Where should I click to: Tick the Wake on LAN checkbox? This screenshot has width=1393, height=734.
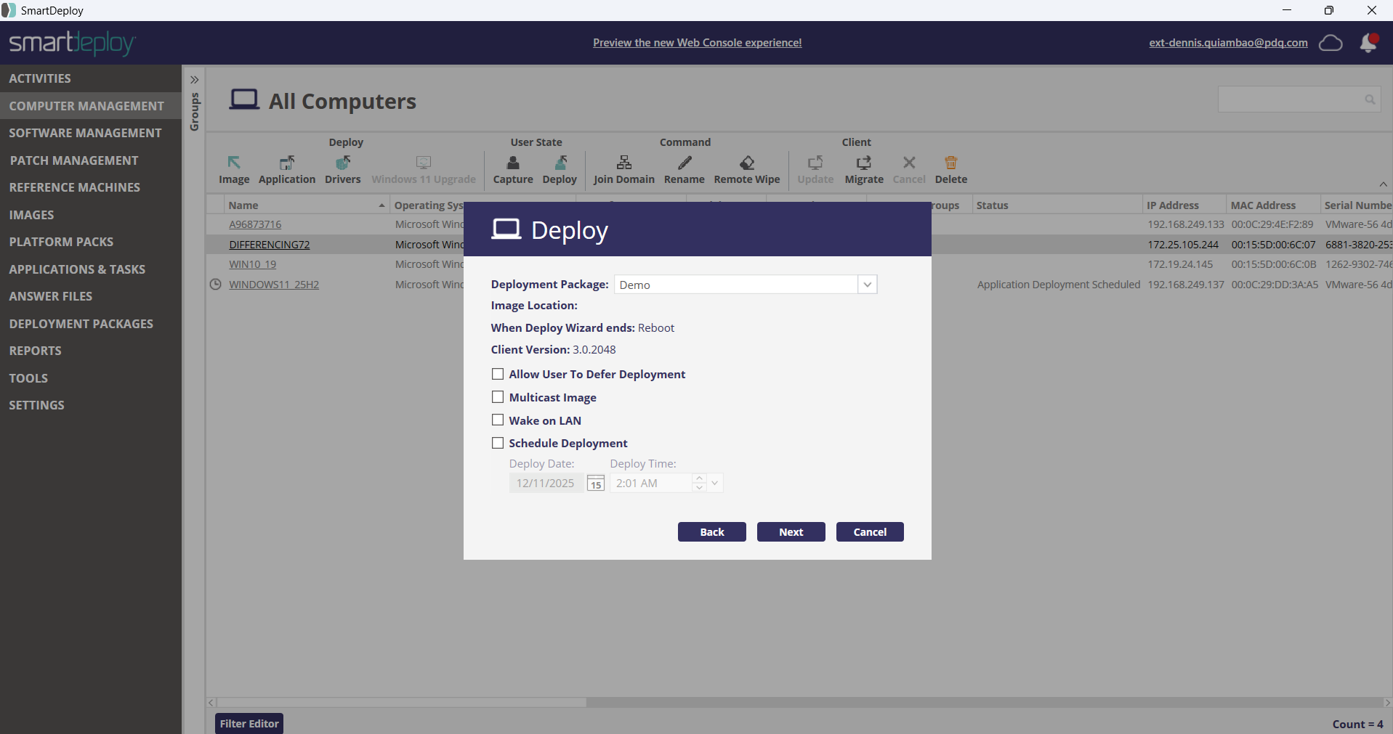[x=498, y=420]
